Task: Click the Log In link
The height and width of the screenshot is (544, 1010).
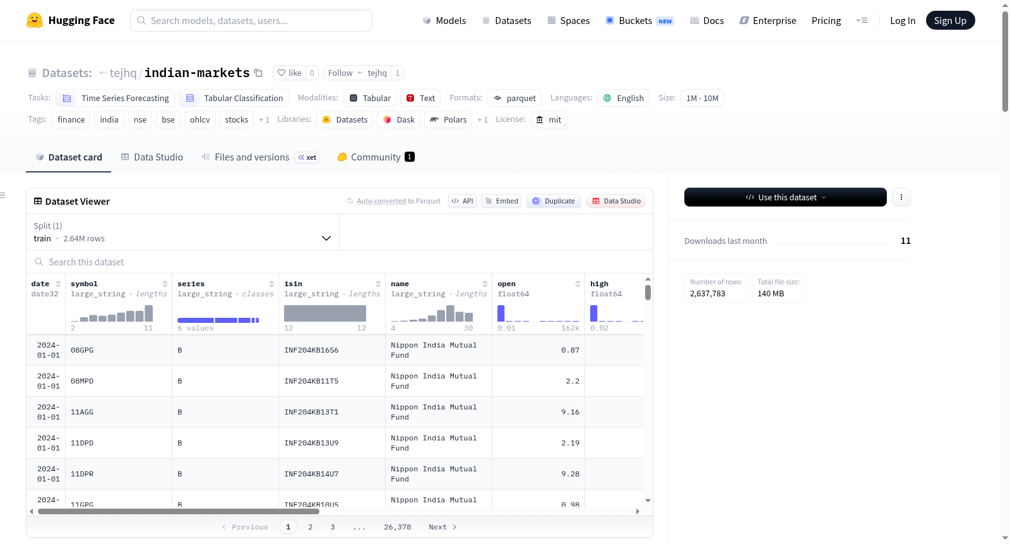Action: tap(903, 20)
